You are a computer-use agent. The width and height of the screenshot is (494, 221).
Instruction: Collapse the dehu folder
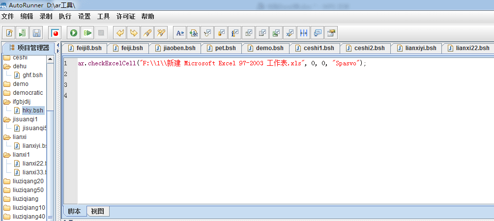point(7,66)
